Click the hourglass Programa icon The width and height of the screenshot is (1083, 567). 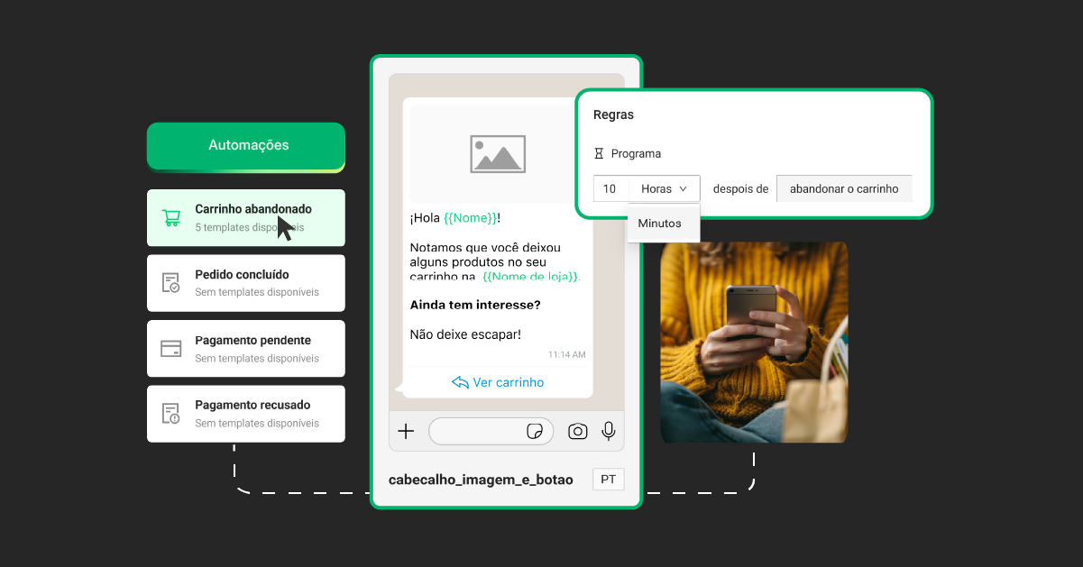(599, 154)
